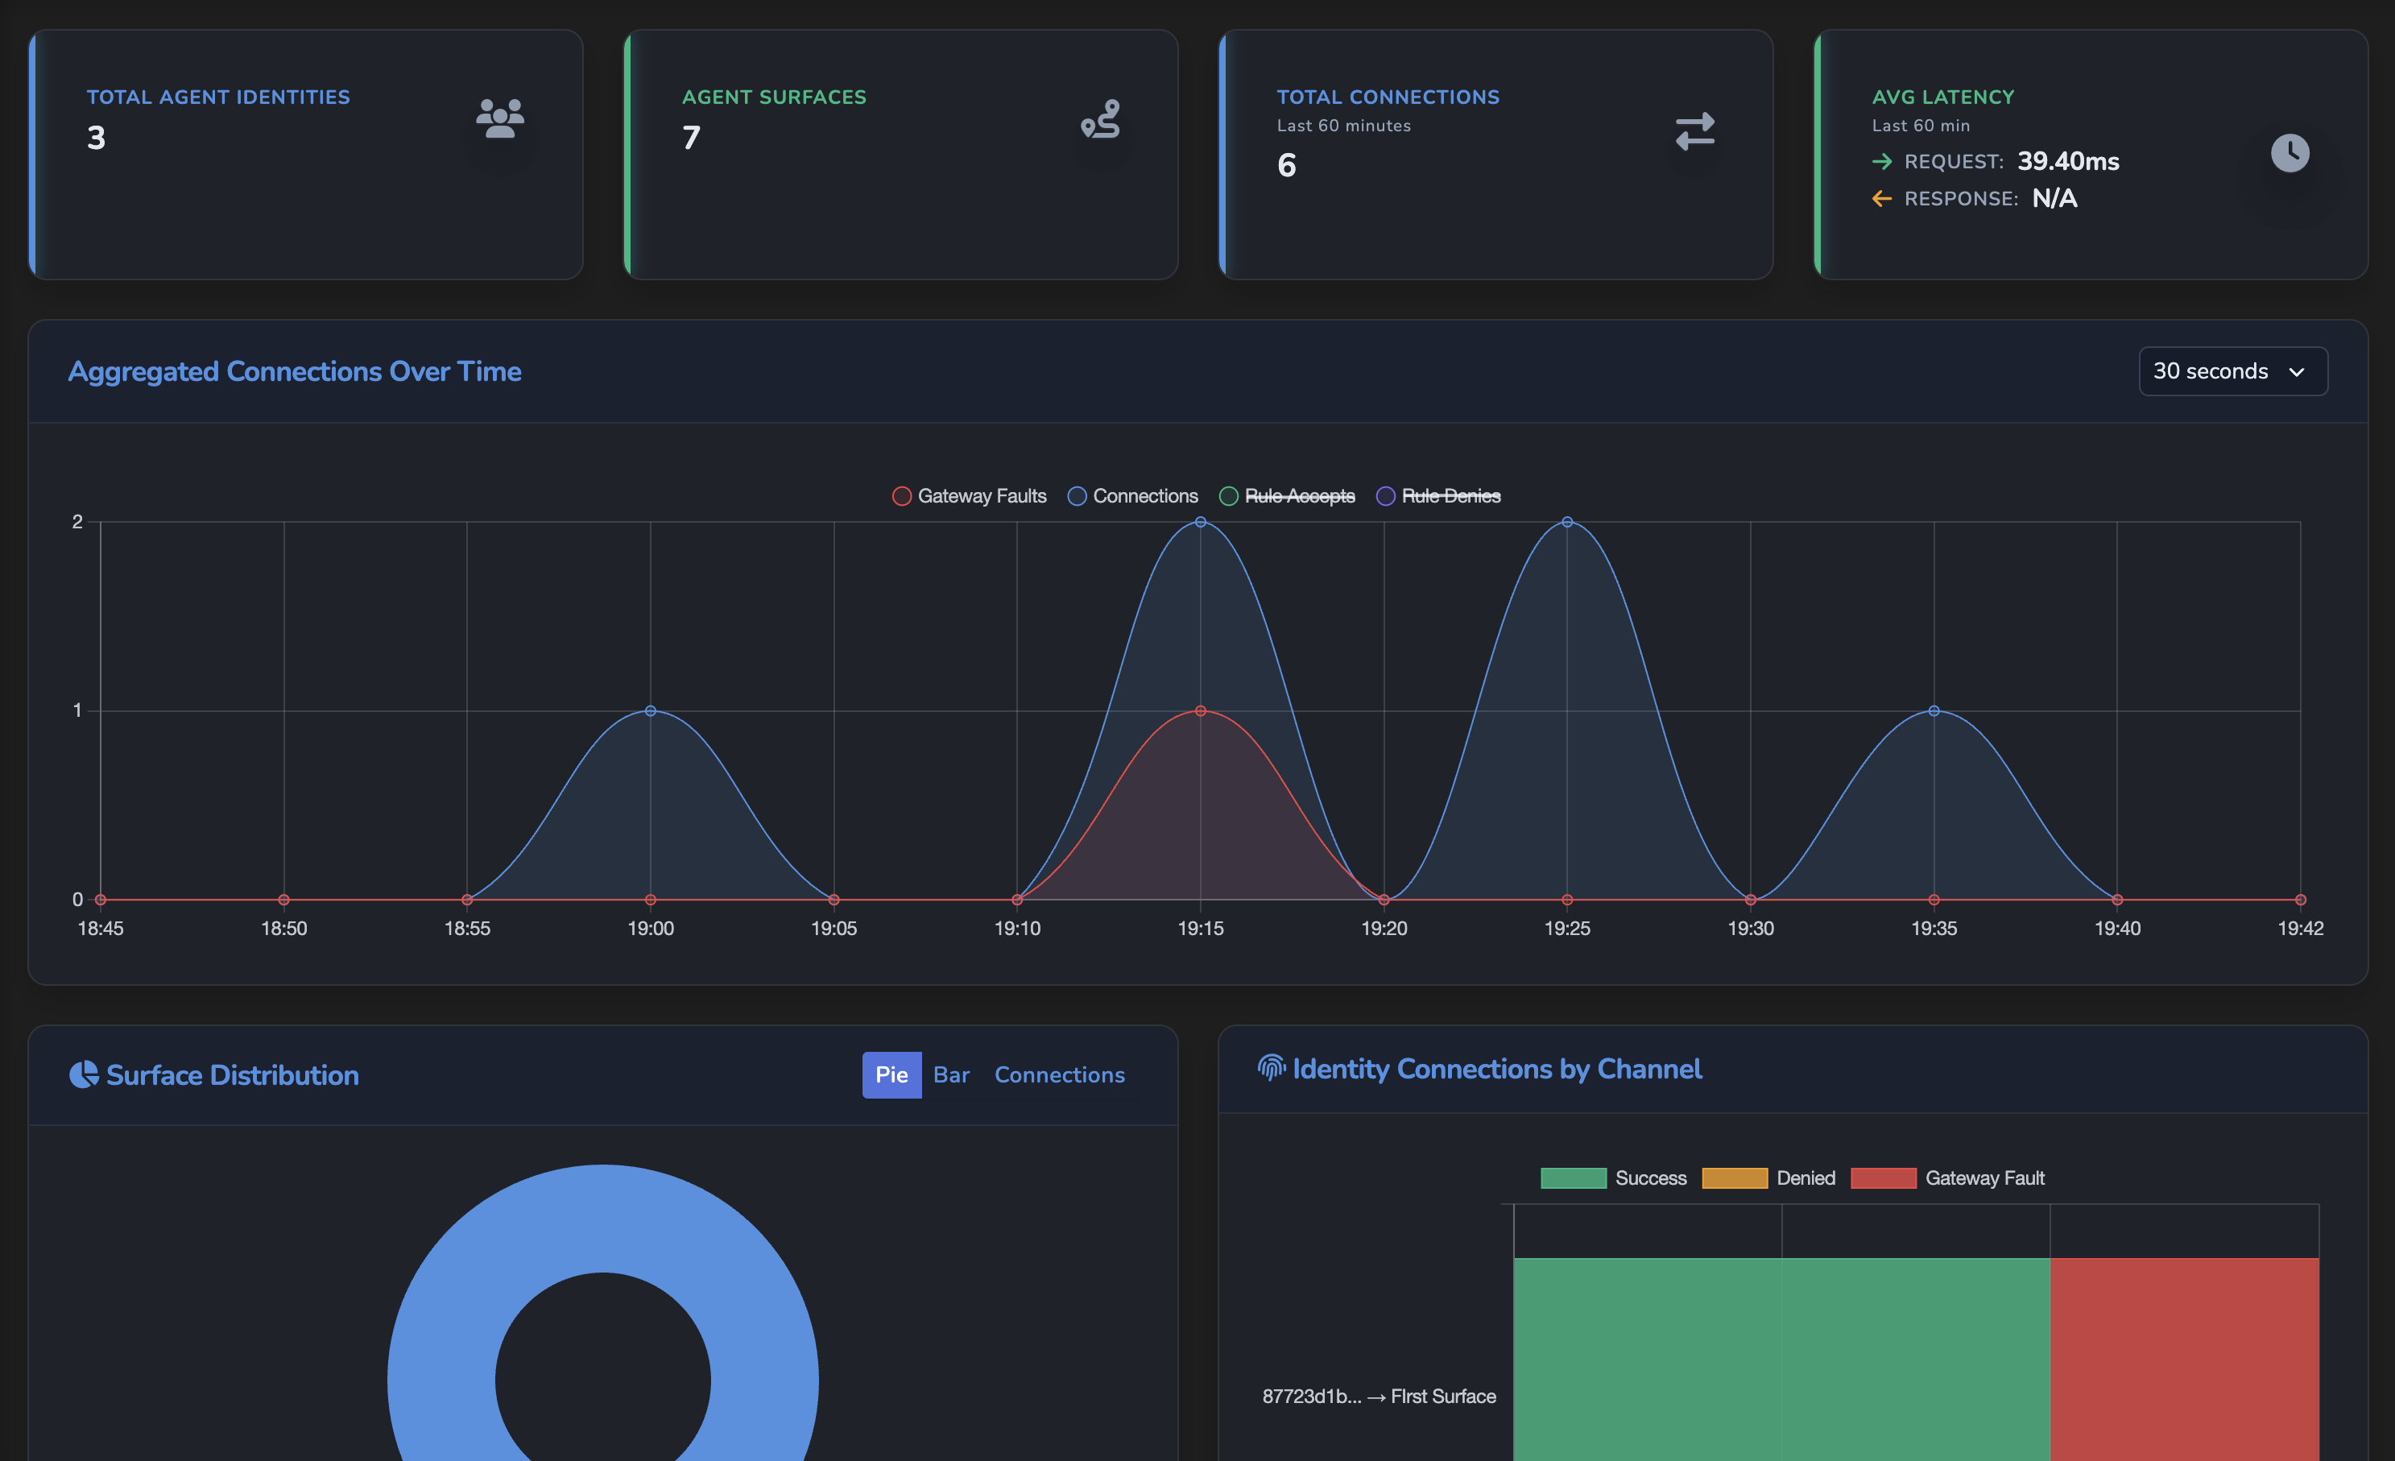The image size is (2395, 1461).
Task: Click the Total Connections value 6
Action: point(1287,165)
